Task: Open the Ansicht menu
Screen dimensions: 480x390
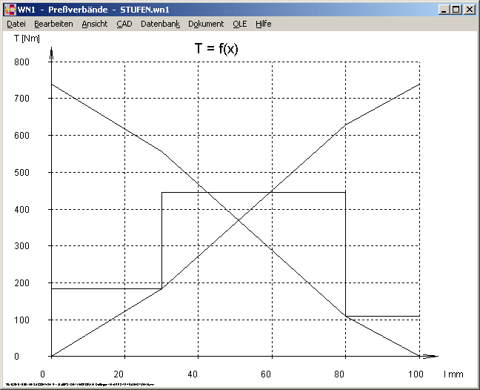Action: click(94, 24)
